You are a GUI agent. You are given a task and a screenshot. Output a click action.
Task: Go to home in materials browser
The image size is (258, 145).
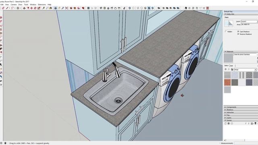point(232,70)
